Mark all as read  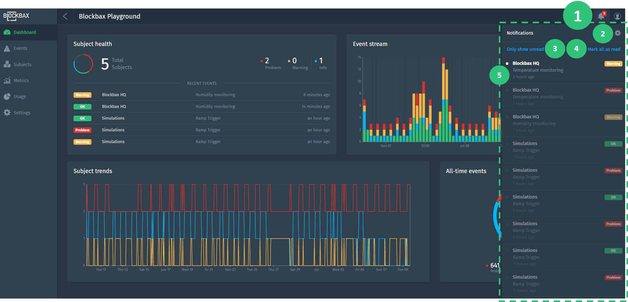[604, 49]
